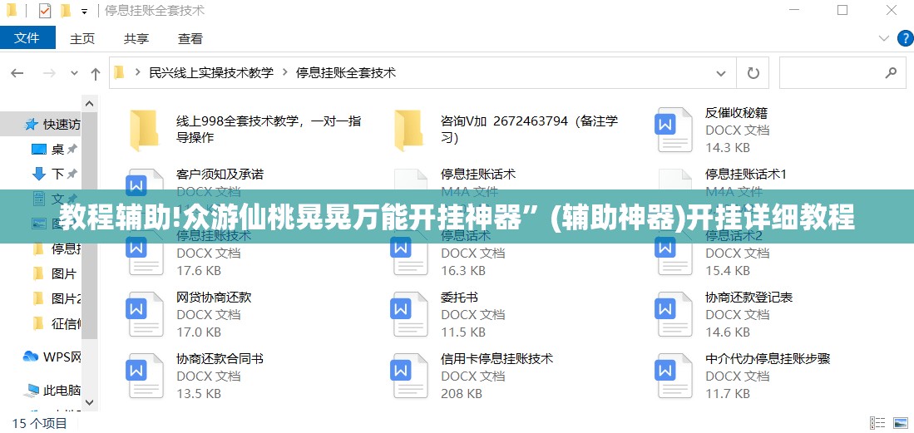Select the 客户须知及承诺 file name

[220, 174]
